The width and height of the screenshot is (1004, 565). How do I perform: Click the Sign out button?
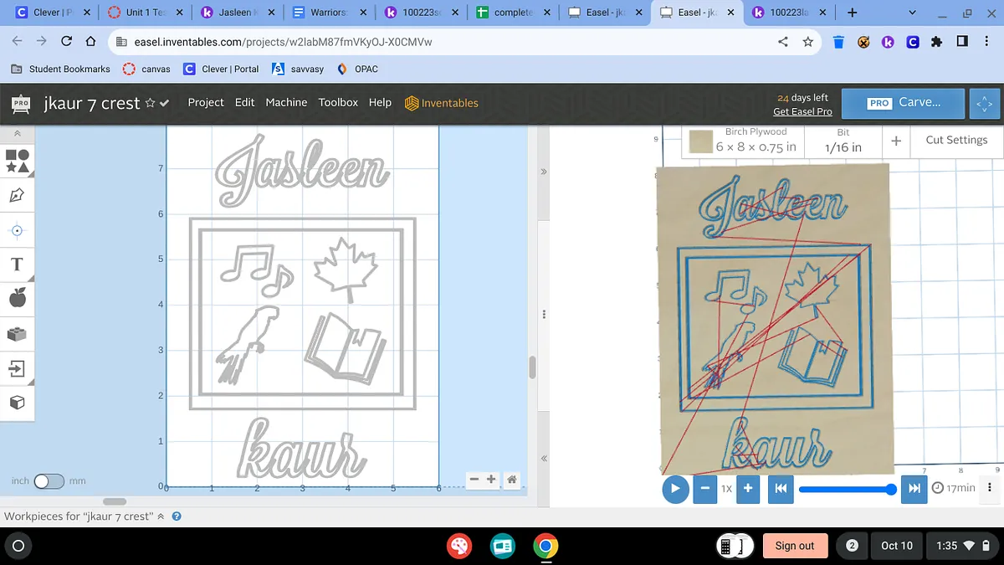coord(794,546)
